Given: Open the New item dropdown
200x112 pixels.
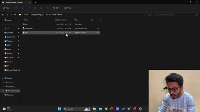Looking at the screenshot, I should click(x=7, y=8).
